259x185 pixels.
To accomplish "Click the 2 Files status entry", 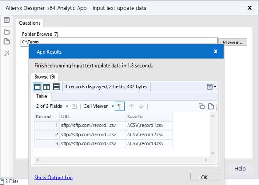I will (x=9, y=181).
